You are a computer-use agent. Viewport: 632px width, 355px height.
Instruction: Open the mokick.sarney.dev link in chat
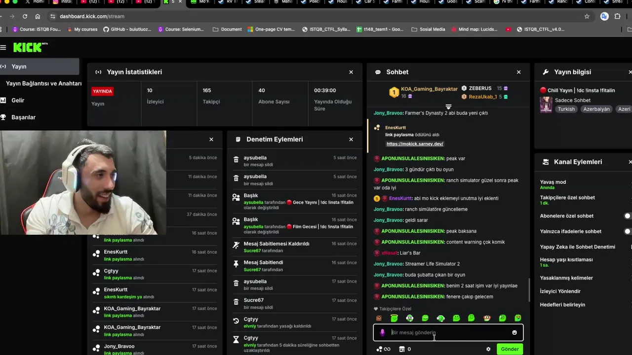point(415,144)
